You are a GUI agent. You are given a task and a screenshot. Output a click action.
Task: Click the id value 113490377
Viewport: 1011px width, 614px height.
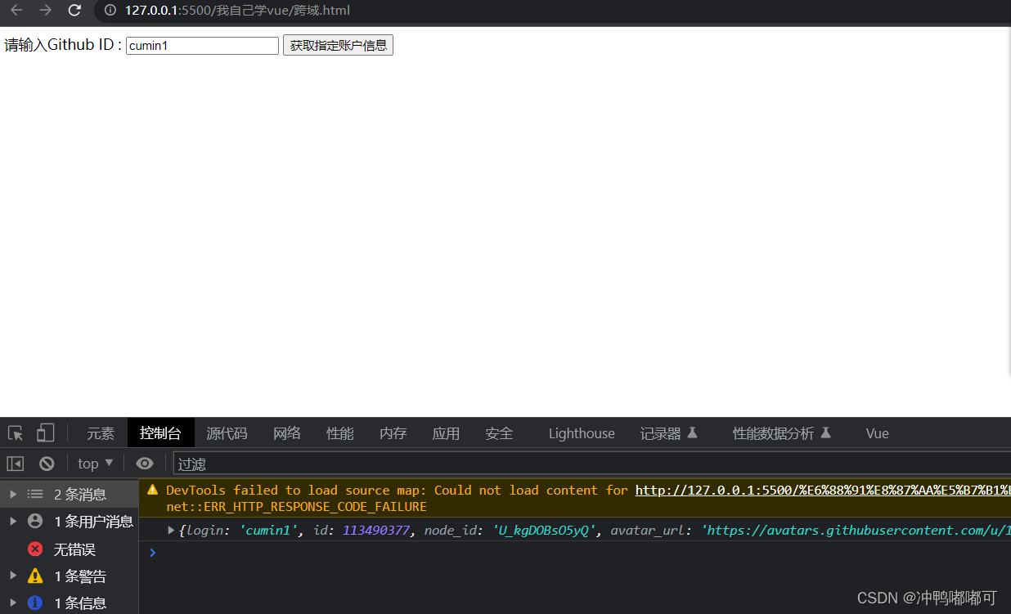(x=375, y=531)
